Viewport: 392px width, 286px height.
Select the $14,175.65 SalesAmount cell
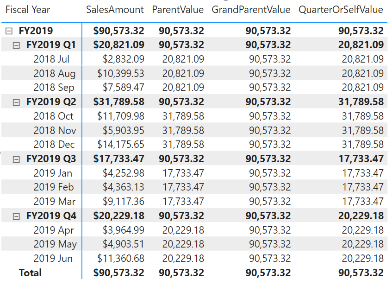pyautogui.click(x=120, y=145)
